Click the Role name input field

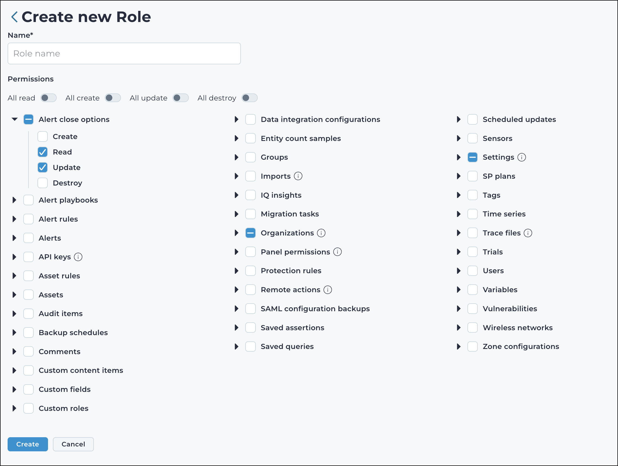coord(124,53)
